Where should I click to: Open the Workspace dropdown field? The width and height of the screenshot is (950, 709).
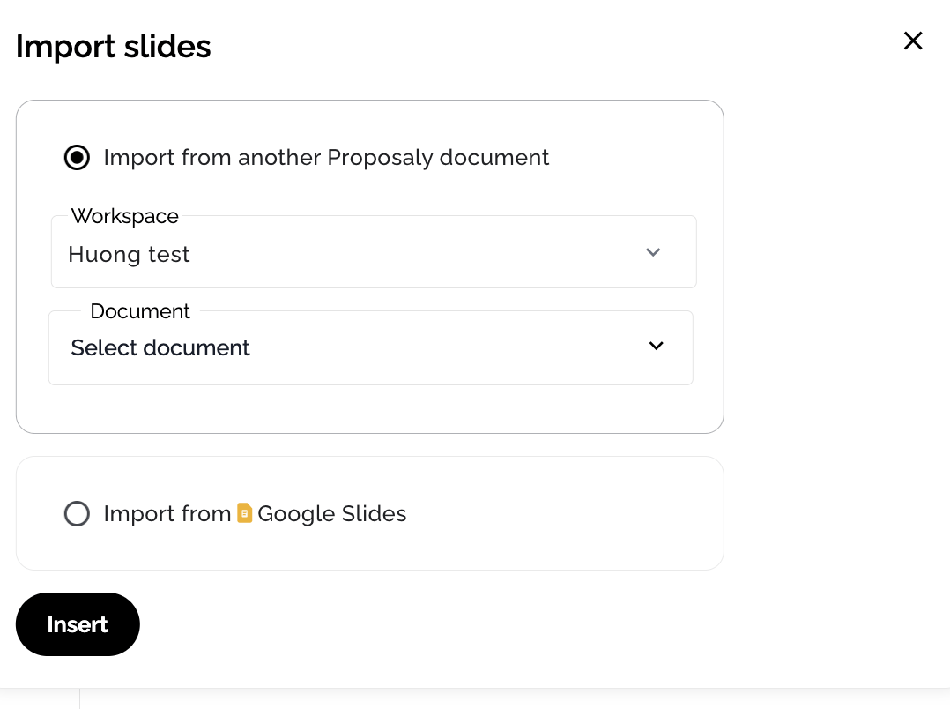(353, 254)
